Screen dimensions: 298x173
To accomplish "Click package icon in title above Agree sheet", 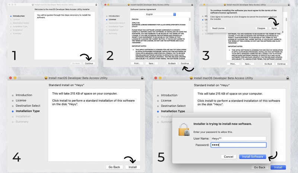I will tap(225, 4).
